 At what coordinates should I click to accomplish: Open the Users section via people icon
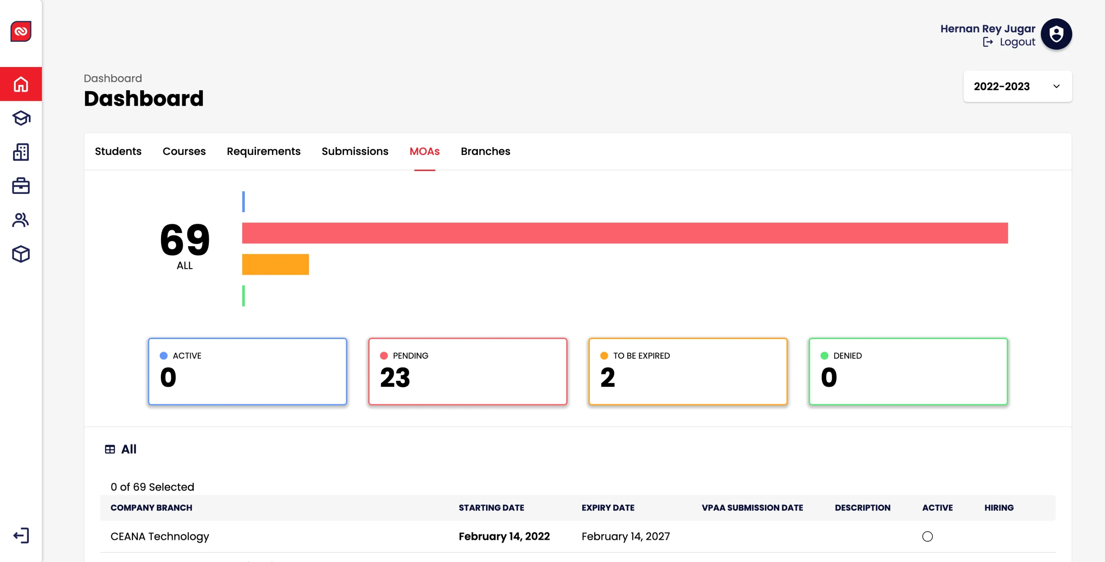(x=21, y=220)
